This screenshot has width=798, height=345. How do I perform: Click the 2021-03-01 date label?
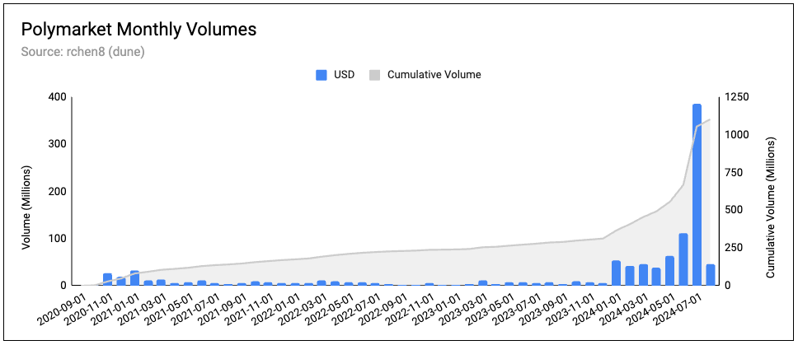tap(141, 307)
